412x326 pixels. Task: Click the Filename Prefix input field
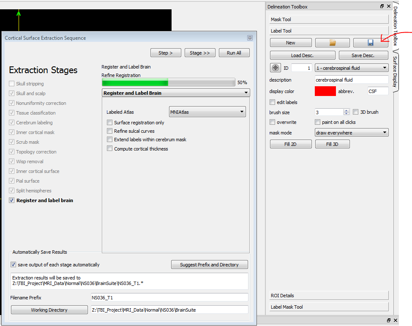(x=169, y=297)
